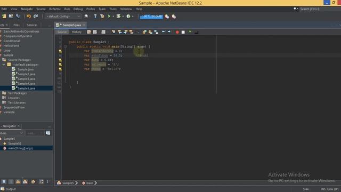Close the Navigator panel tab

(19, 126)
